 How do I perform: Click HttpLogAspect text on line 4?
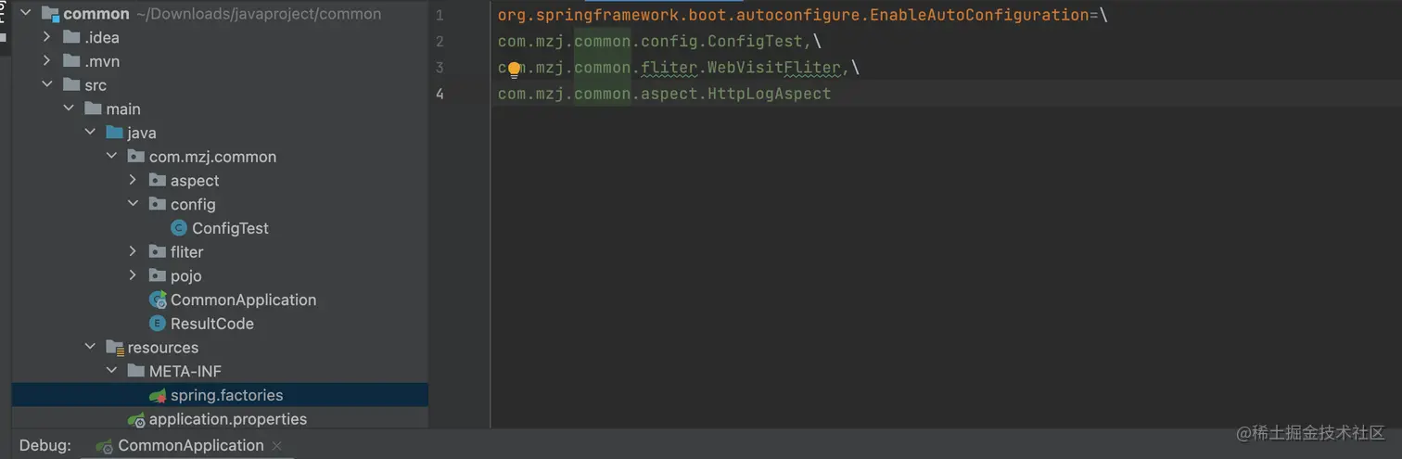pos(770,94)
